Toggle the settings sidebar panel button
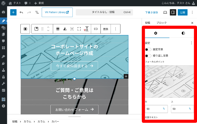197x124 pixels. pos(173,12)
